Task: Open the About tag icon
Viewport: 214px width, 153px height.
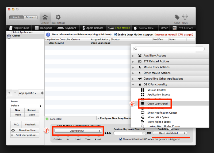Action: click(x=177, y=17)
